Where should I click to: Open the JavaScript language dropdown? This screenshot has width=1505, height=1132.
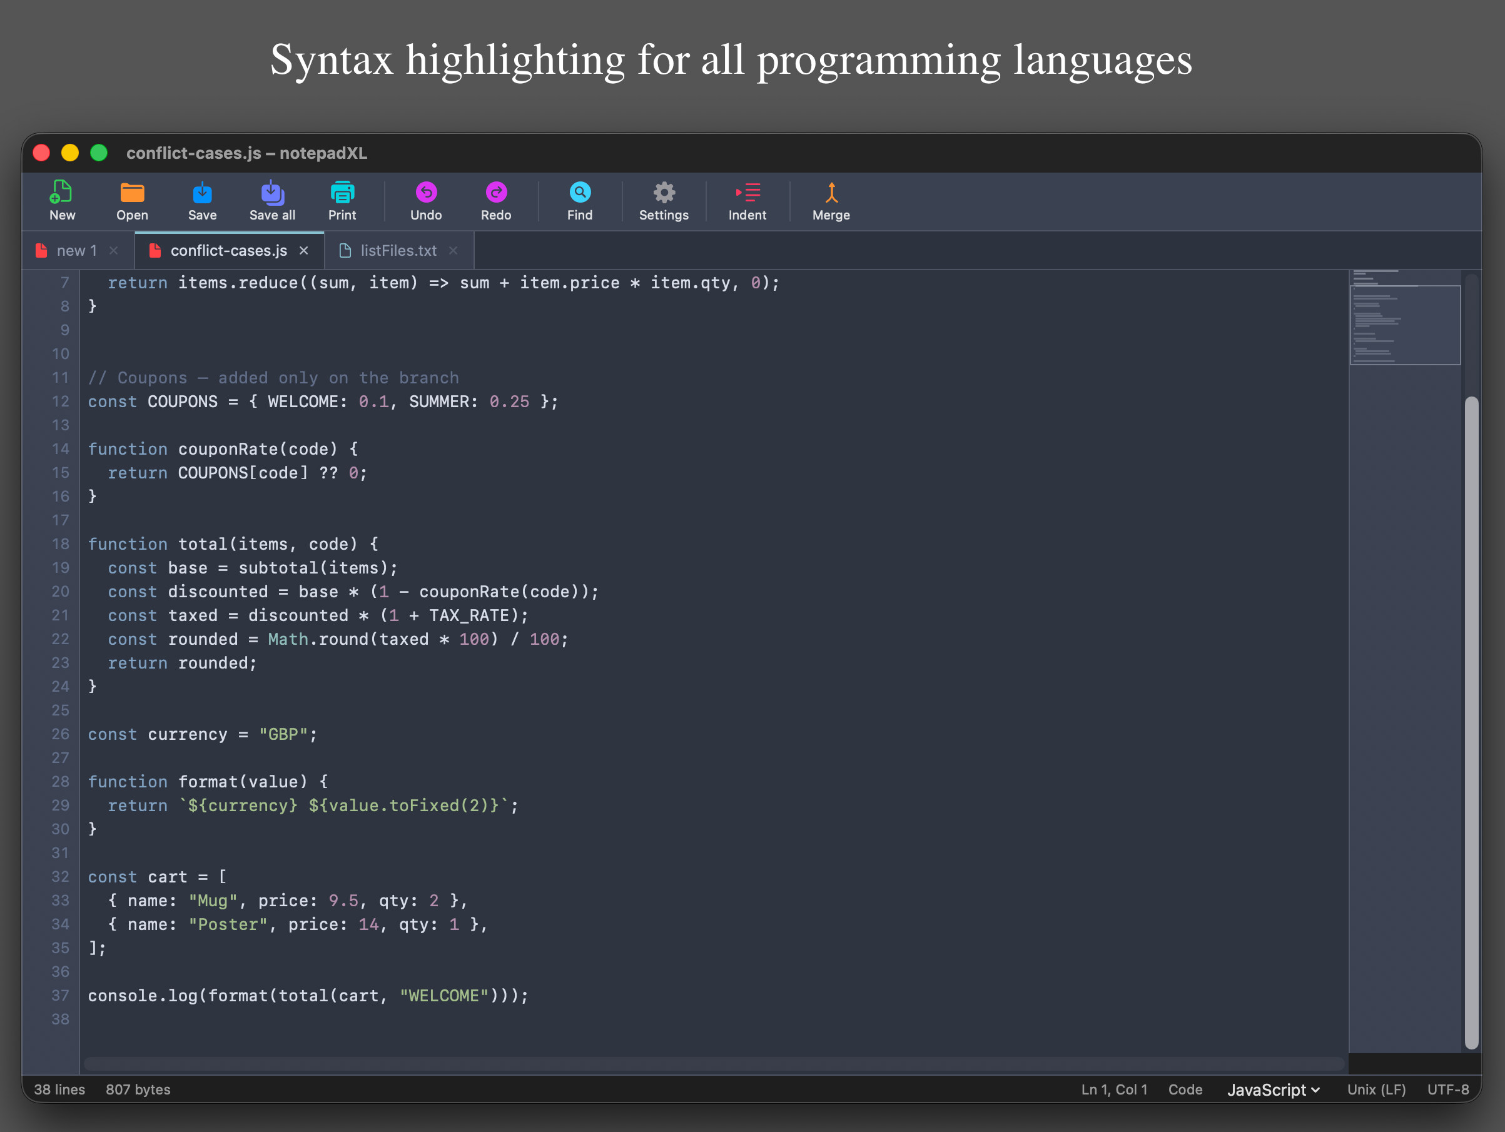click(1274, 1090)
